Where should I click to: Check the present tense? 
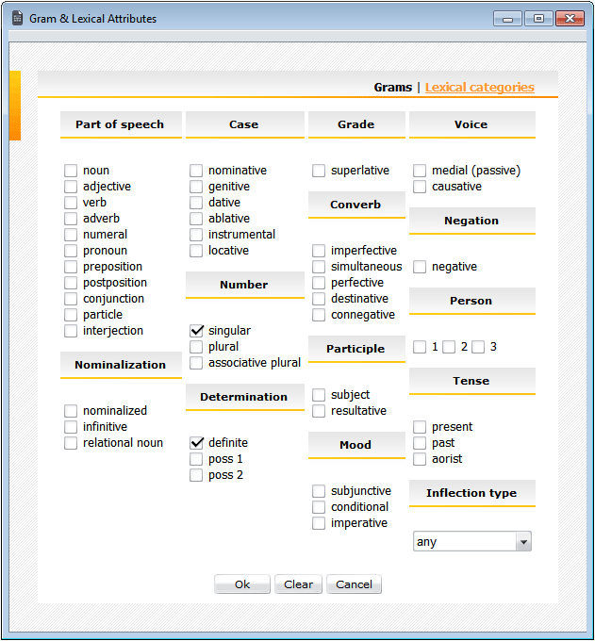pyautogui.click(x=420, y=427)
